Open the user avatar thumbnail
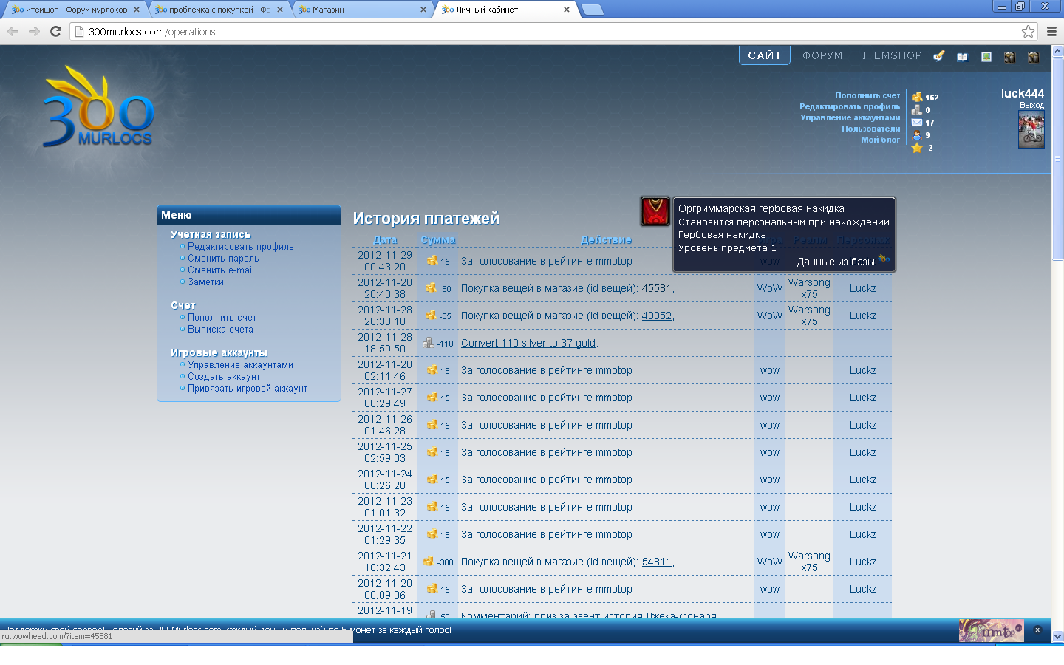1064x665 pixels. pos(1031,129)
